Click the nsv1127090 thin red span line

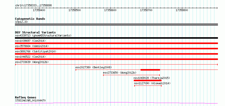pos(148,86)
